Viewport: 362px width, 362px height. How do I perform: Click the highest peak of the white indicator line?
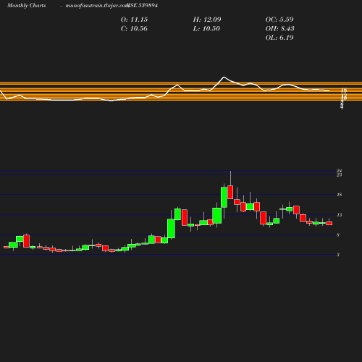click(224, 77)
